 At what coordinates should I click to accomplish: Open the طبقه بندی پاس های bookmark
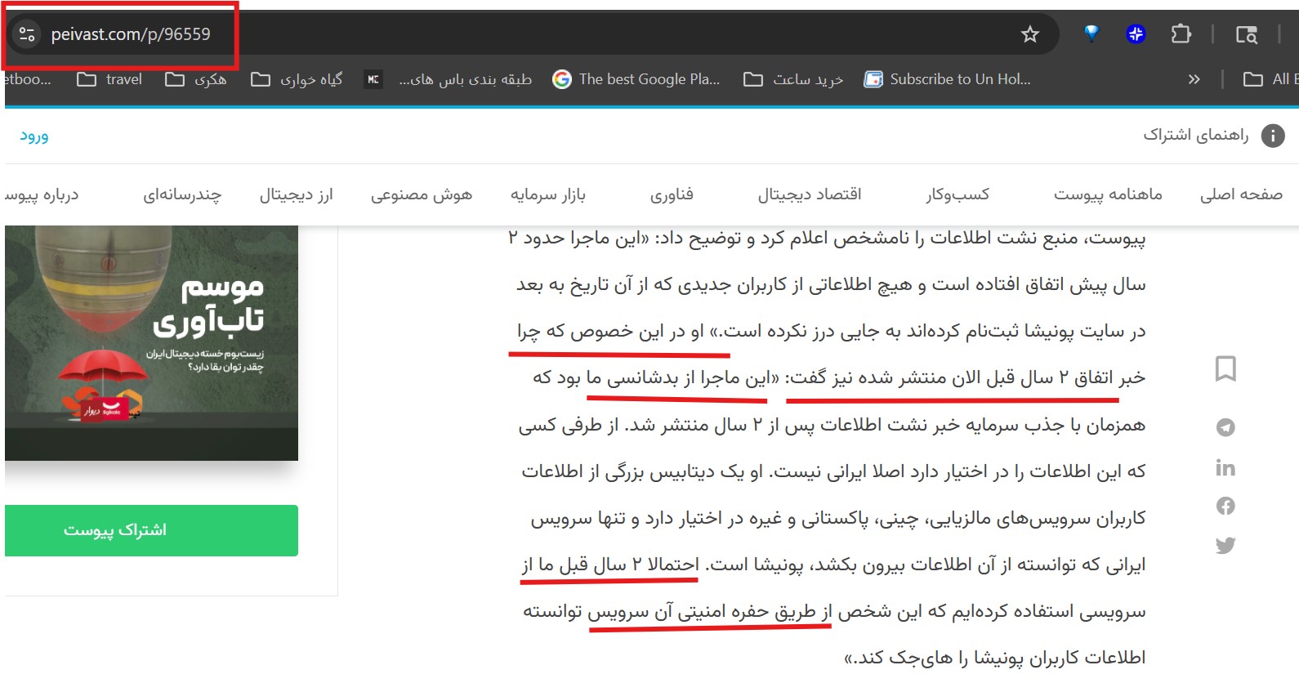(x=449, y=79)
